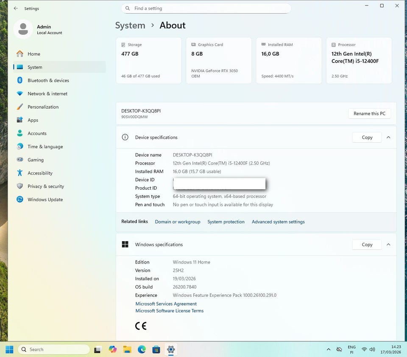
Task: Click the Settings gear taskbar icon
Action: click(171, 349)
